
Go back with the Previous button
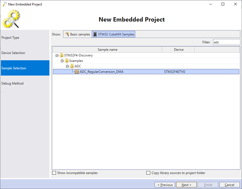pyautogui.click(x=165, y=185)
